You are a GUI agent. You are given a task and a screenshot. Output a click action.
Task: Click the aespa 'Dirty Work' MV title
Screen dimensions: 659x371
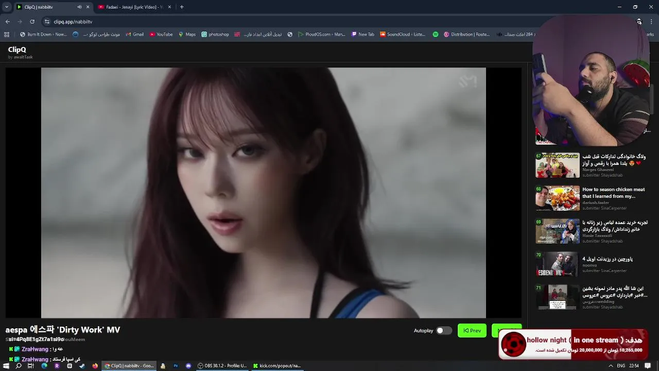pos(63,330)
